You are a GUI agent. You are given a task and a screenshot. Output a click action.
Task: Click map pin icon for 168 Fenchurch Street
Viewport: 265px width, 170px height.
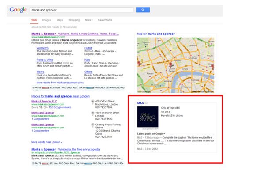tap(93, 113)
